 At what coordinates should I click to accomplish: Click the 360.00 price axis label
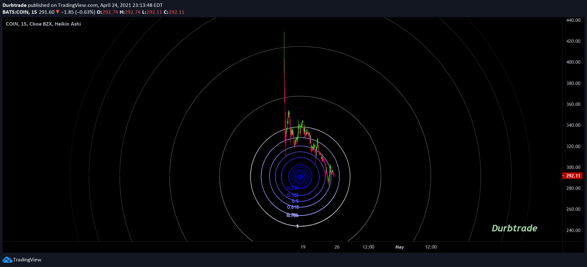(x=573, y=104)
